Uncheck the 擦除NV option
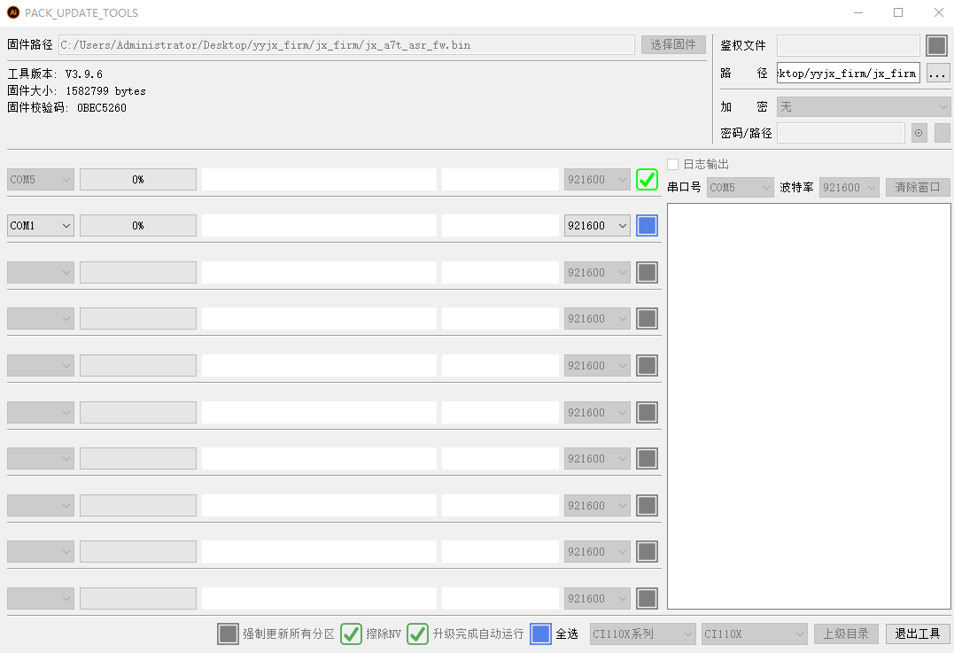954x653 pixels. pos(351,634)
